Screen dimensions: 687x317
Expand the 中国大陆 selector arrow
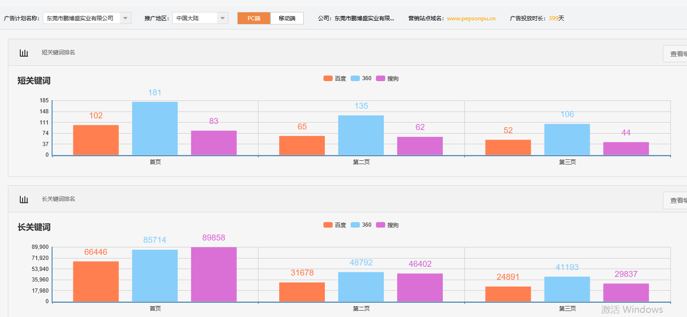click(x=223, y=18)
